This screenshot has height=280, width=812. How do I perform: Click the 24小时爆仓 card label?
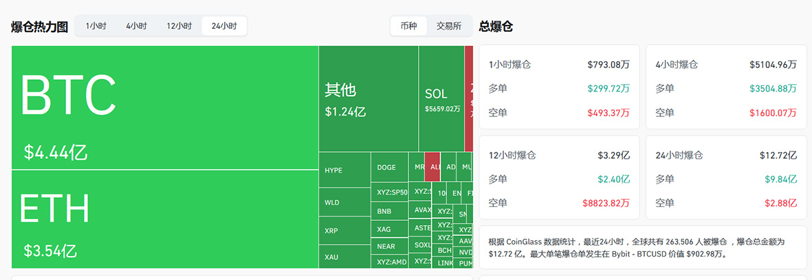679,155
